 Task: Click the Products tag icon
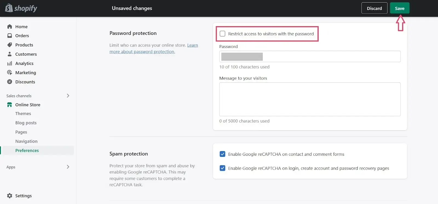point(10,45)
